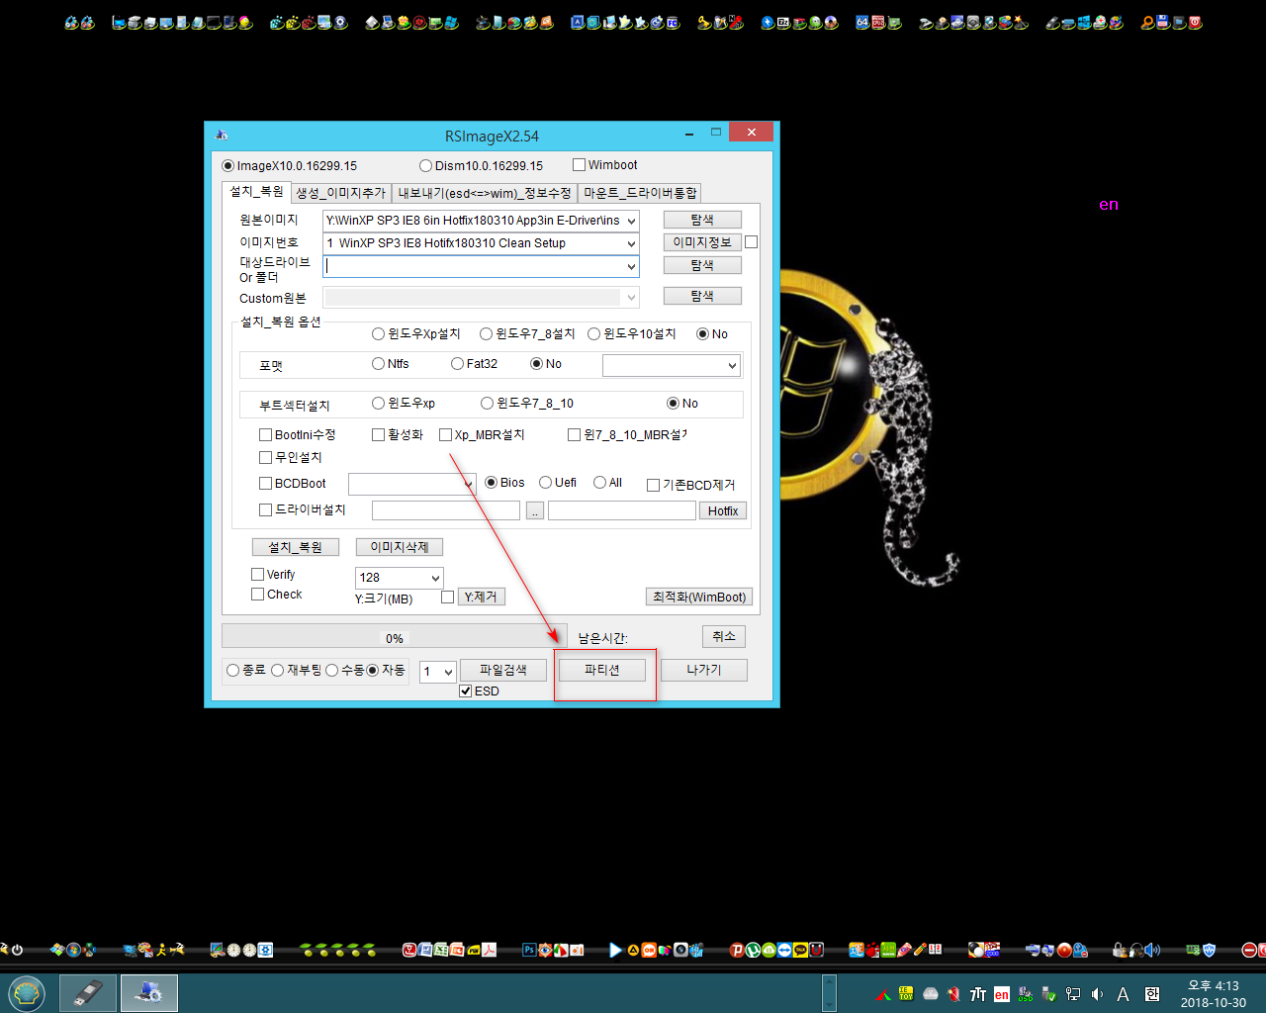Screen dimensions: 1266x1013
Task: Click the 파티션 button
Action: pos(601,670)
